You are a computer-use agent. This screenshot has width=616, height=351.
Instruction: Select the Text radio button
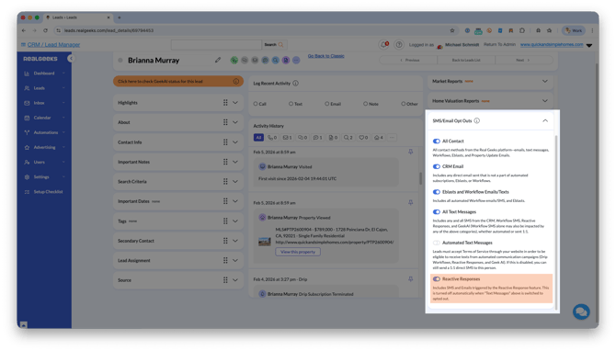pos(291,104)
